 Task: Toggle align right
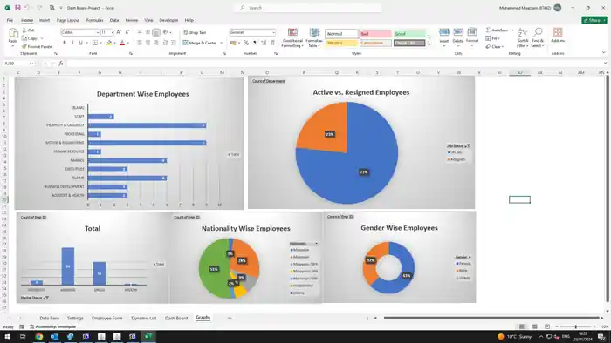tap(156, 43)
